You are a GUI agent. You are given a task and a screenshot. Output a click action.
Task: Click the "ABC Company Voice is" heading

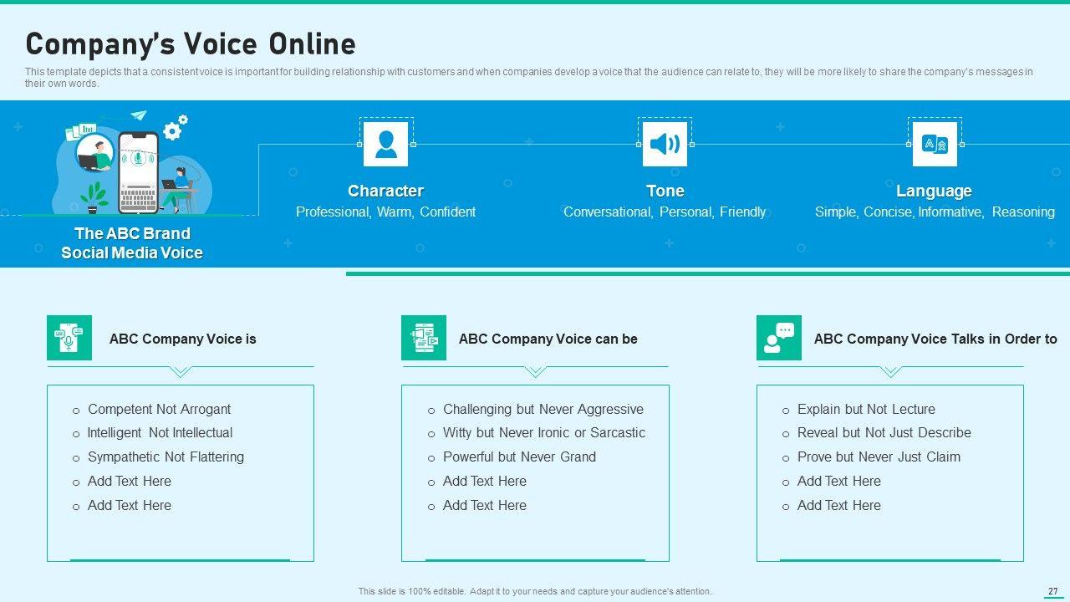(x=183, y=339)
